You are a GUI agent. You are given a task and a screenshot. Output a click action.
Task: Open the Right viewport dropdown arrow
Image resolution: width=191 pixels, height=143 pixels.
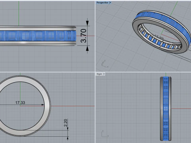[x=104, y=74]
